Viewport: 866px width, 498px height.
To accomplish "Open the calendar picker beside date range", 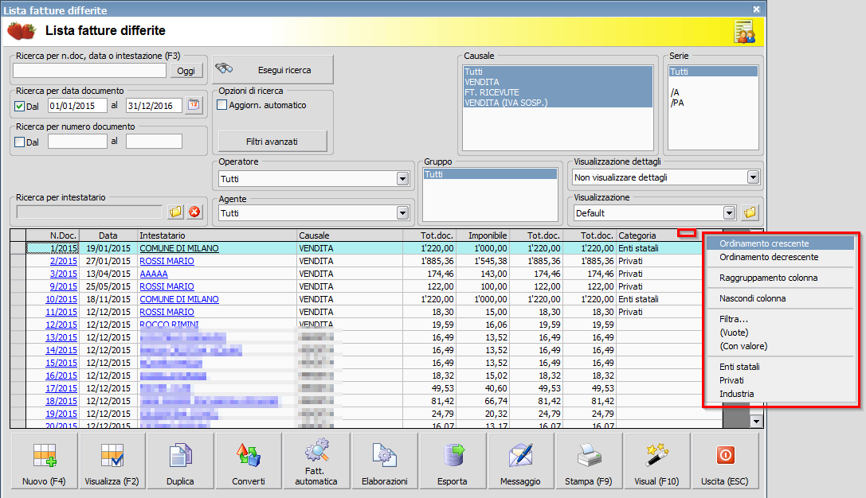I will pyautogui.click(x=194, y=105).
